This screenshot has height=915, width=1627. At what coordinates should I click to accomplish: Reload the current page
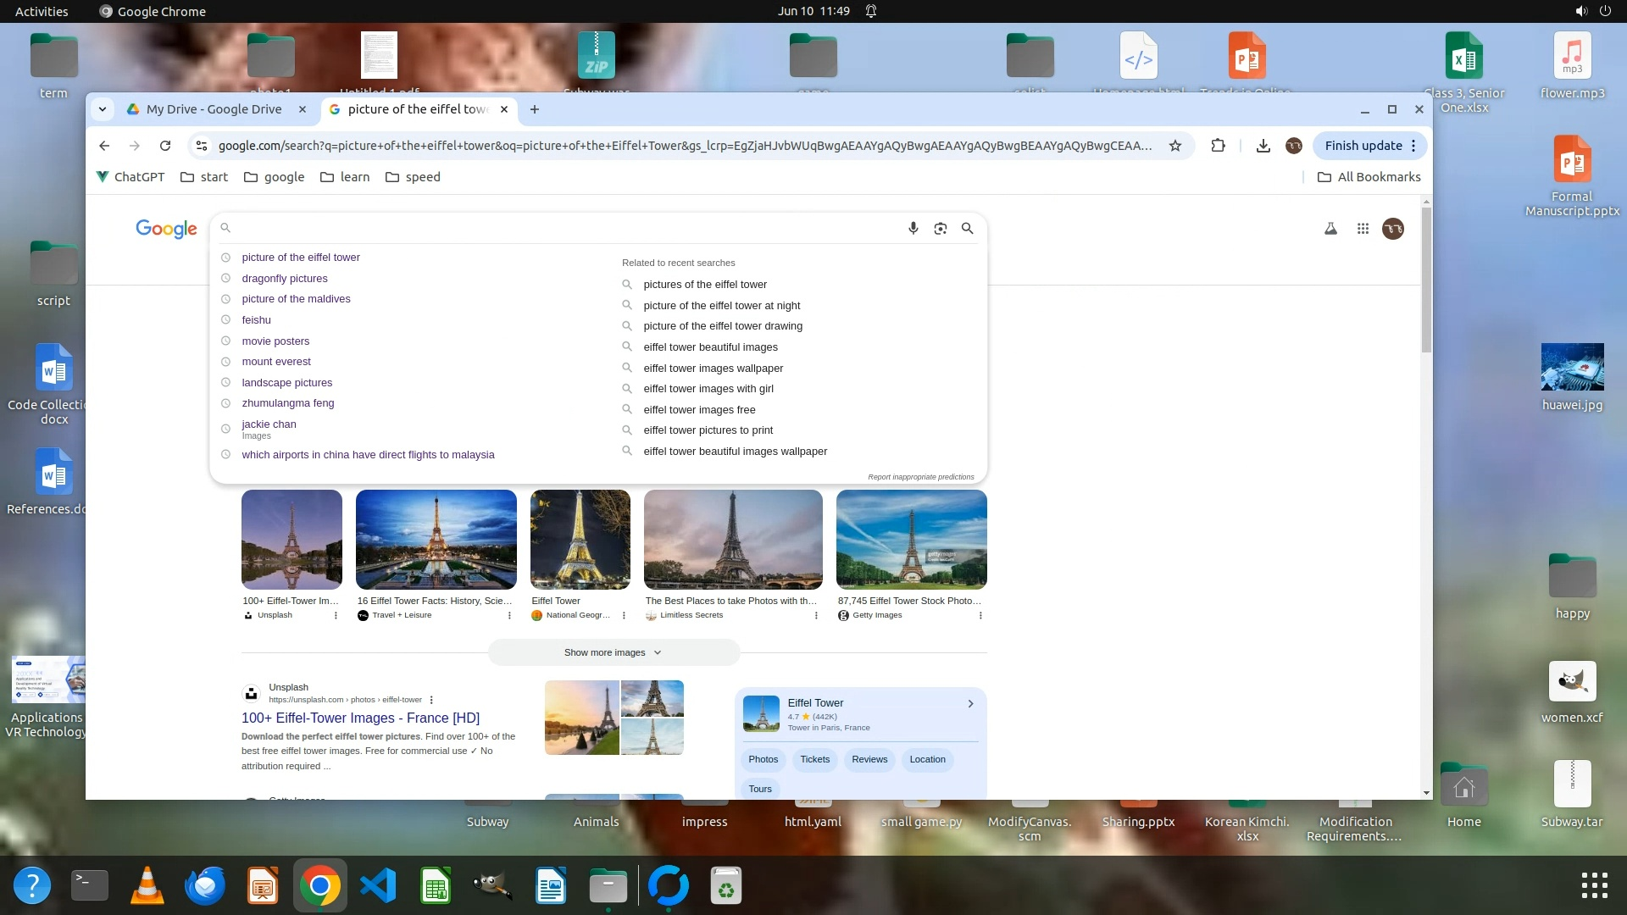pyautogui.click(x=165, y=146)
